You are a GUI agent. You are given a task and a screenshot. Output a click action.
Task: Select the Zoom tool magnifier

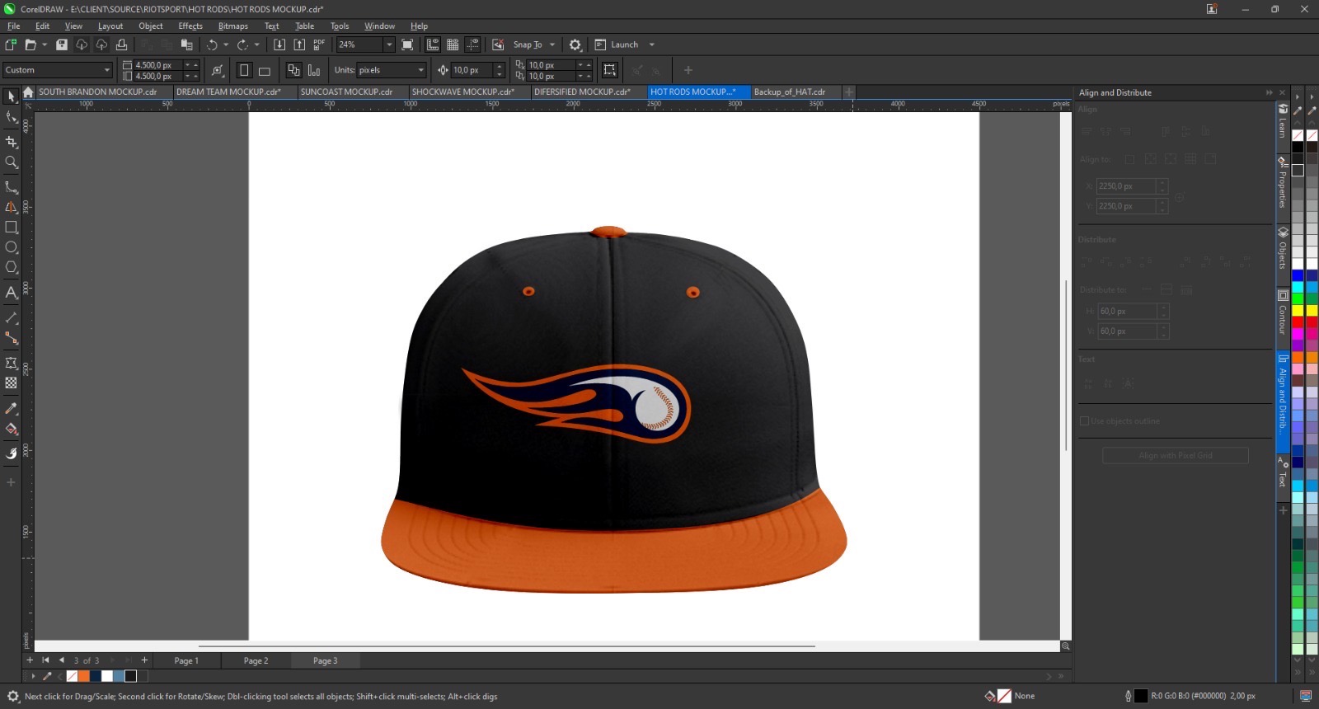12,162
